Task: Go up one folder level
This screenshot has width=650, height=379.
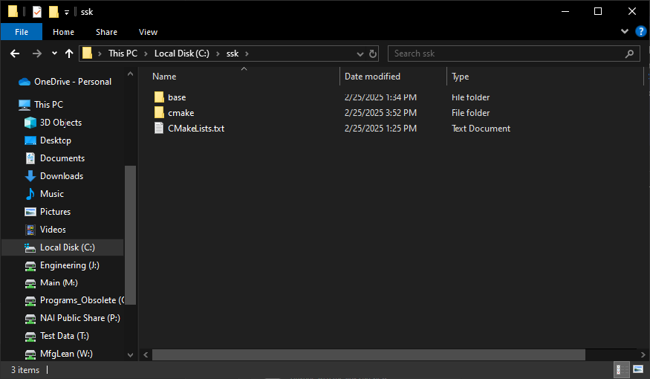Action: click(x=69, y=54)
